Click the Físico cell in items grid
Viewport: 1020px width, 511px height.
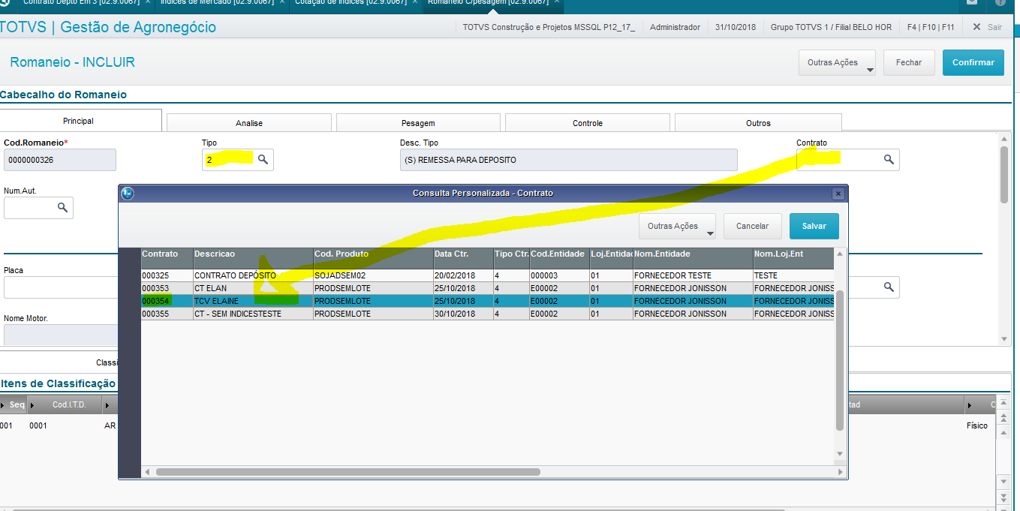(x=977, y=426)
